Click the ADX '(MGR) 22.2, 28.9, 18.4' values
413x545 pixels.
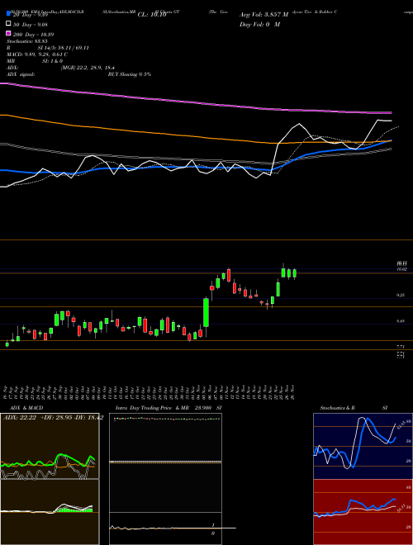(x=88, y=68)
